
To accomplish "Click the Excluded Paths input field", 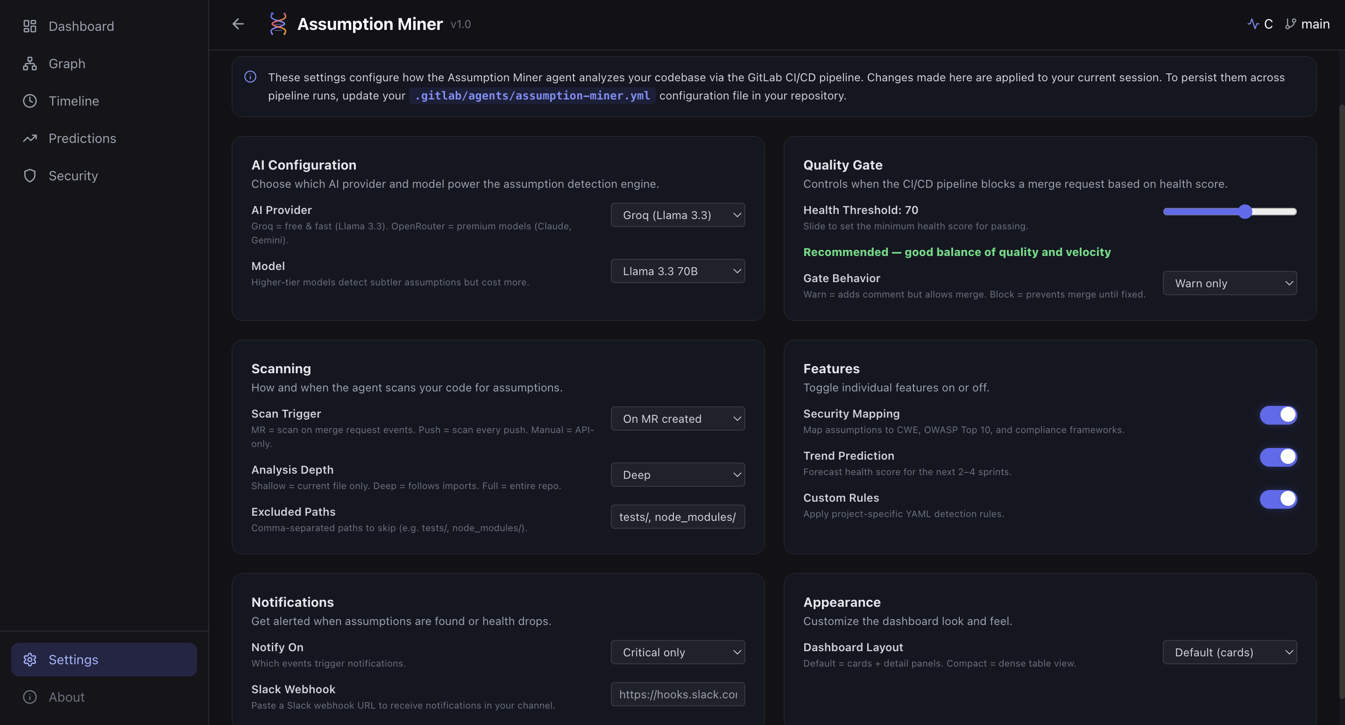I will [677, 517].
